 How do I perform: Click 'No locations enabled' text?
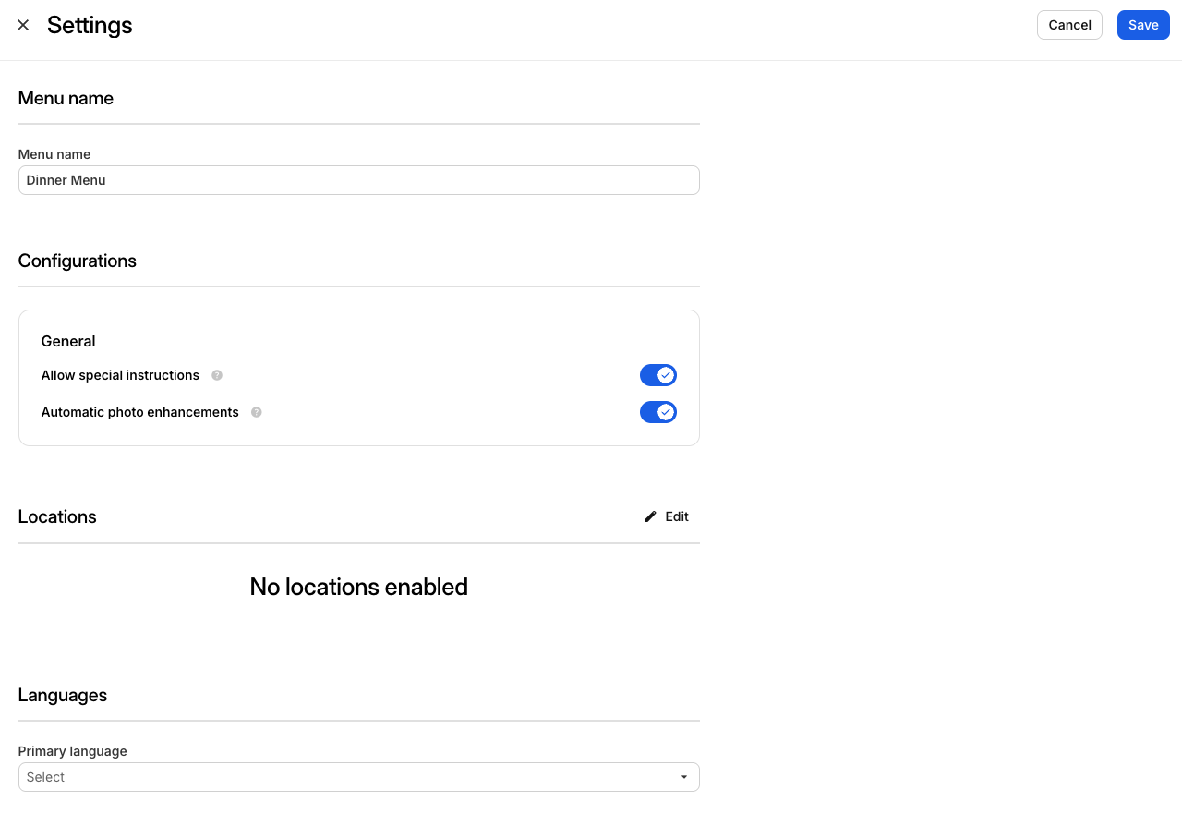pyautogui.click(x=358, y=587)
